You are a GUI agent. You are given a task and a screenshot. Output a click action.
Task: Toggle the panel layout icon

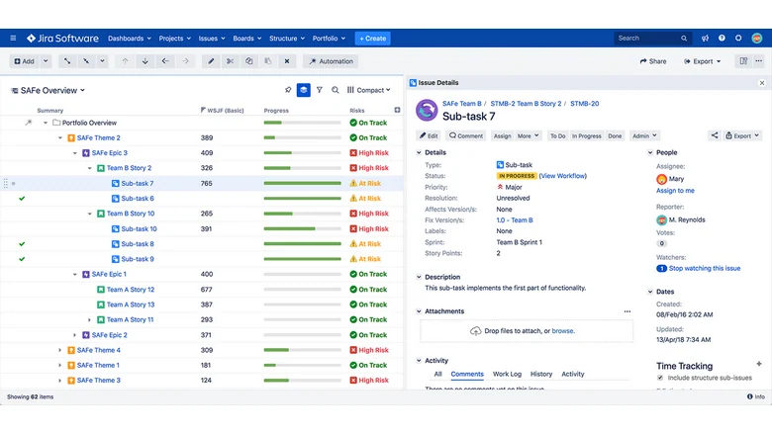[743, 61]
